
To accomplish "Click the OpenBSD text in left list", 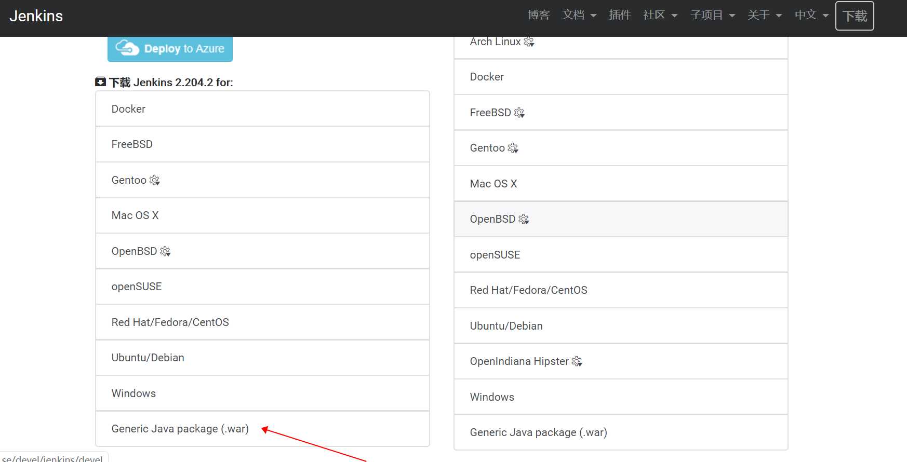I will point(134,251).
